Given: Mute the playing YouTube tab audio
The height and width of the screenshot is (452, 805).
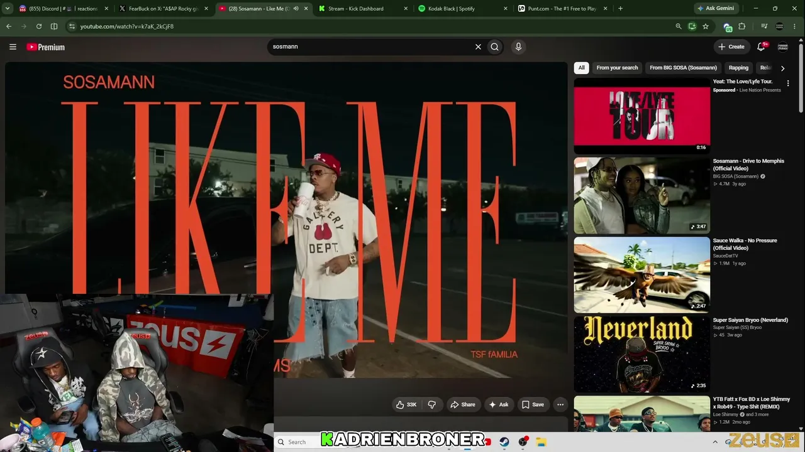Looking at the screenshot, I should (x=296, y=9).
